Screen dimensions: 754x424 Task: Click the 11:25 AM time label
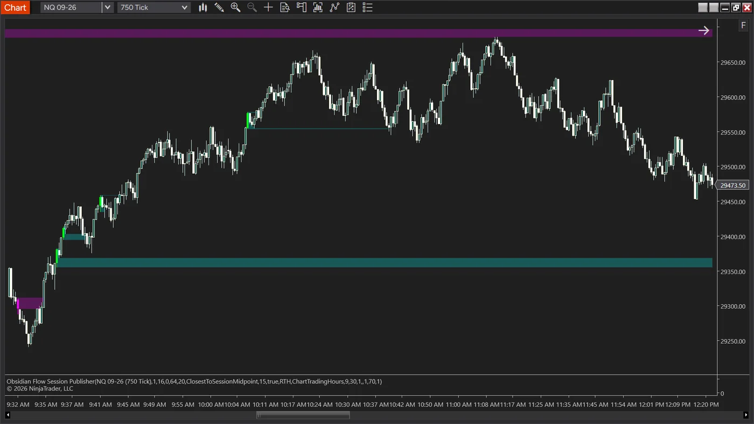tap(541, 405)
